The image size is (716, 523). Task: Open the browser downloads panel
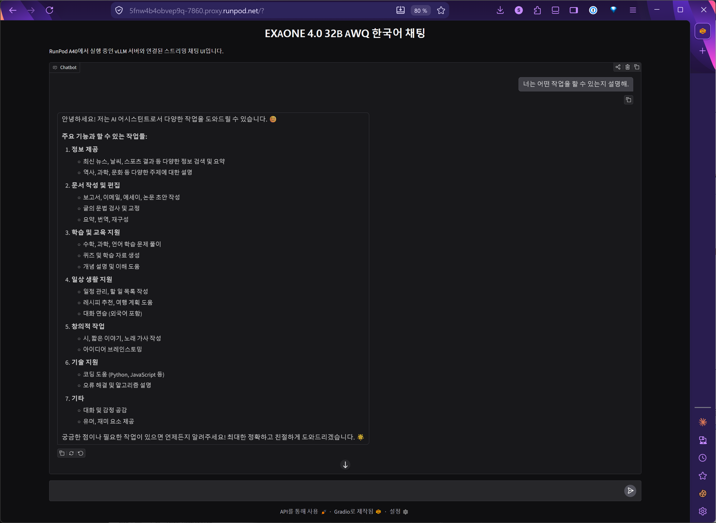(500, 10)
